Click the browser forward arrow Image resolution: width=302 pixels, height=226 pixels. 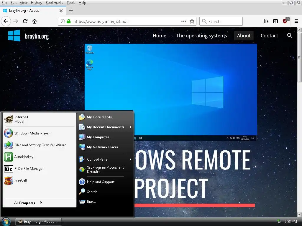[x=16, y=21]
